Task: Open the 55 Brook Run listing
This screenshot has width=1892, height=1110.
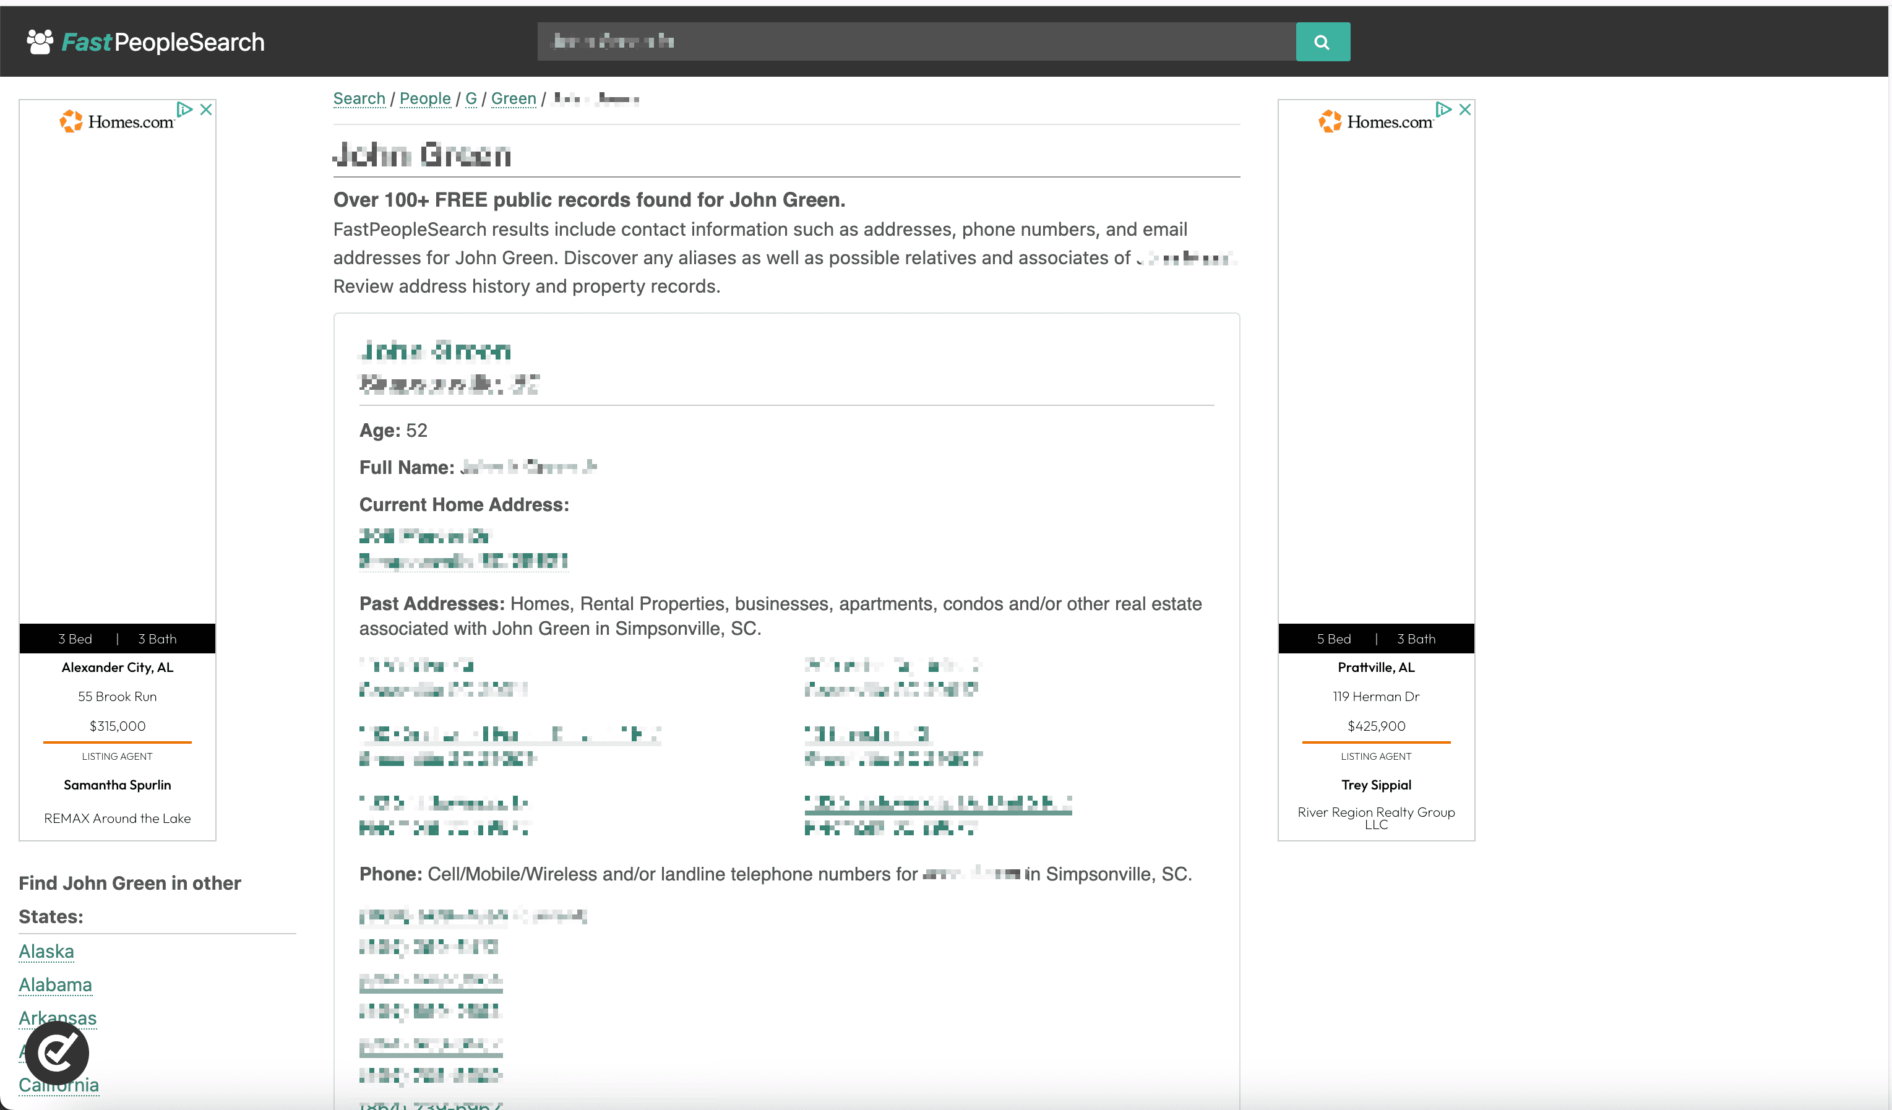Action: 117,696
